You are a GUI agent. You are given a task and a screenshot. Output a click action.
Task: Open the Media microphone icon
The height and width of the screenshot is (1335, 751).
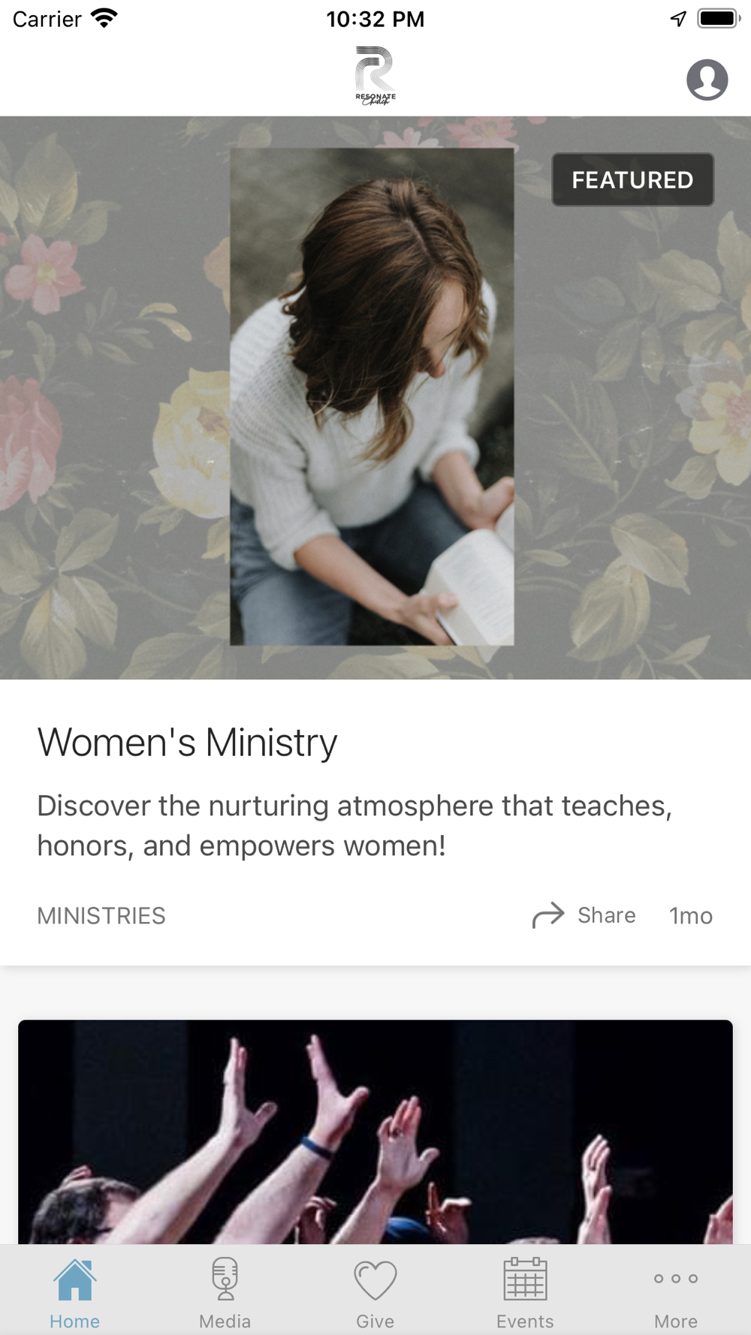tap(225, 1279)
